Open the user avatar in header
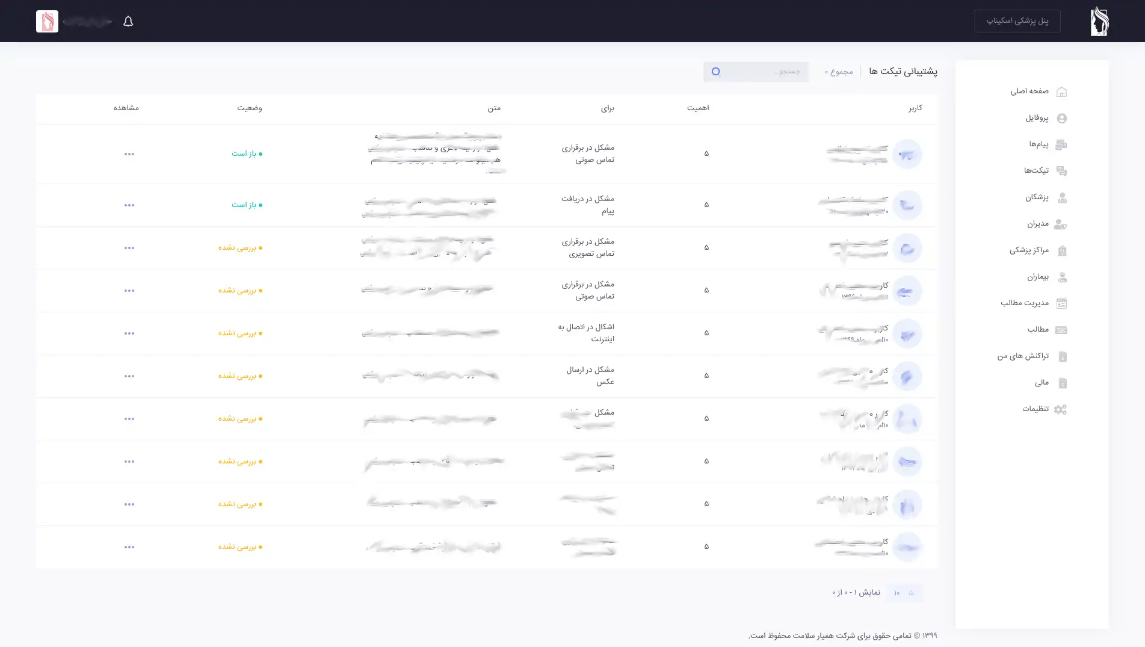Screen dimensions: 1145x647 pyautogui.click(x=47, y=21)
